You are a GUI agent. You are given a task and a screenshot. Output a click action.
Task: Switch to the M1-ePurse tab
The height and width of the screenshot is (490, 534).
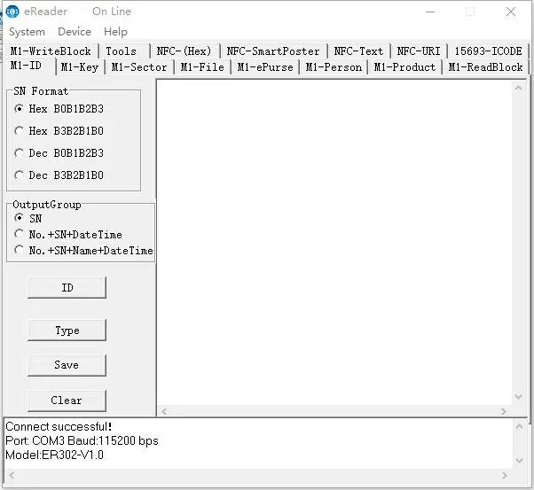click(265, 67)
